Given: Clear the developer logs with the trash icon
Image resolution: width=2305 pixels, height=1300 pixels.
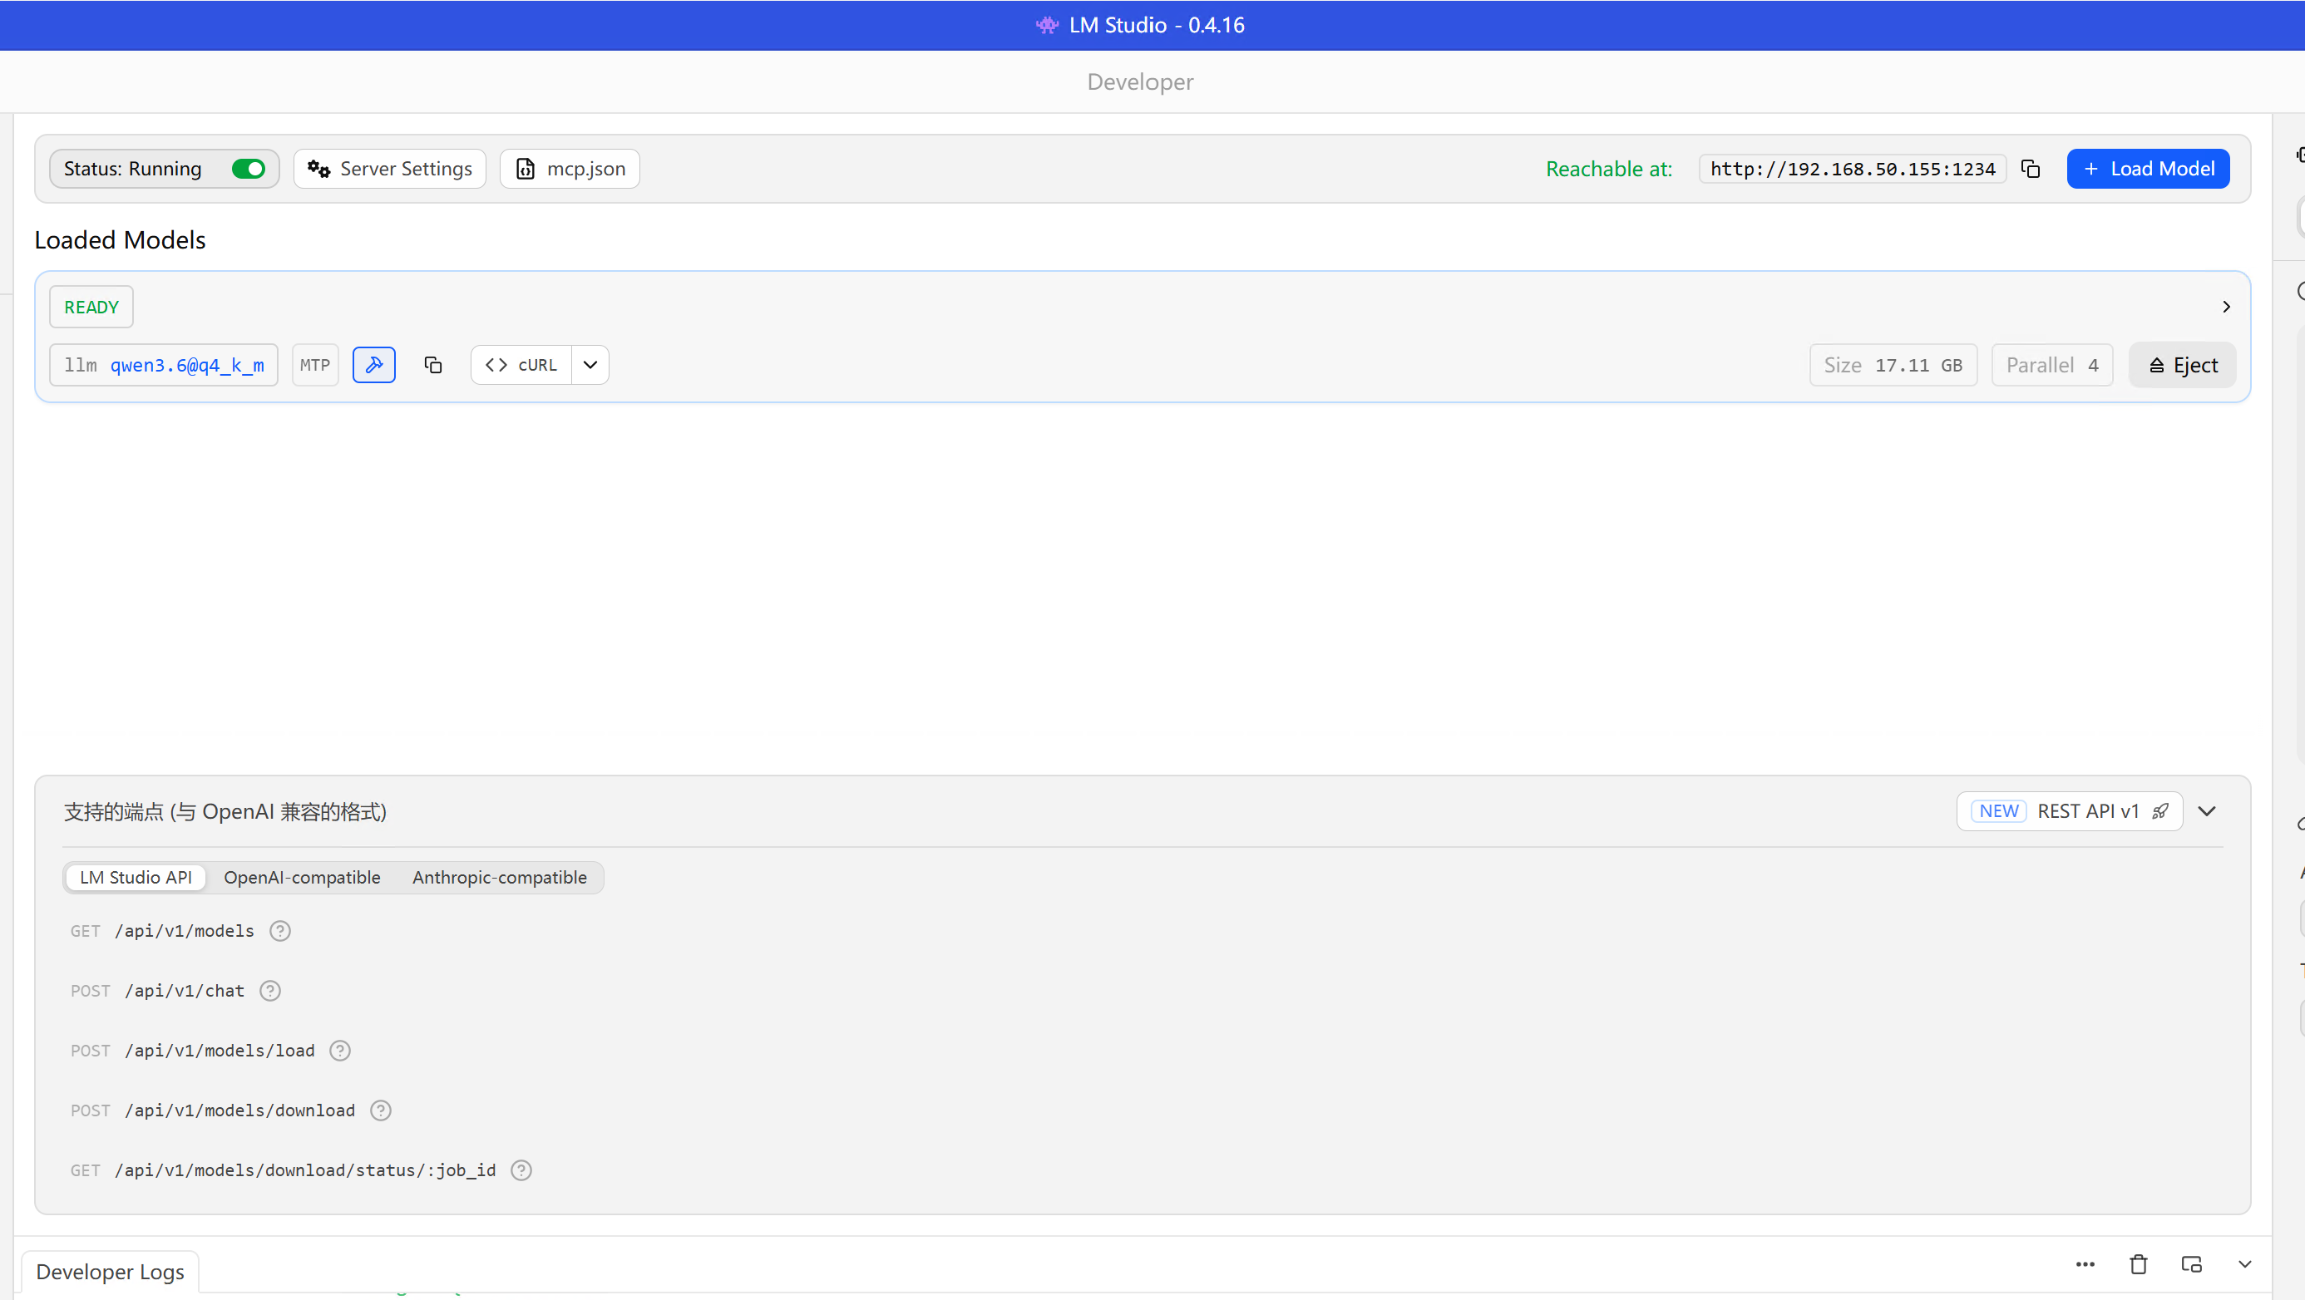Looking at the screenshot, I should 2139,1264.
